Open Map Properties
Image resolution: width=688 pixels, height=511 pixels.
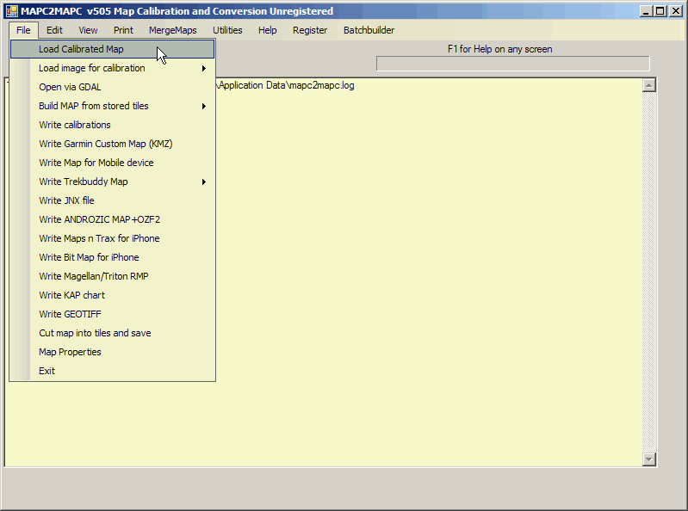112,352
